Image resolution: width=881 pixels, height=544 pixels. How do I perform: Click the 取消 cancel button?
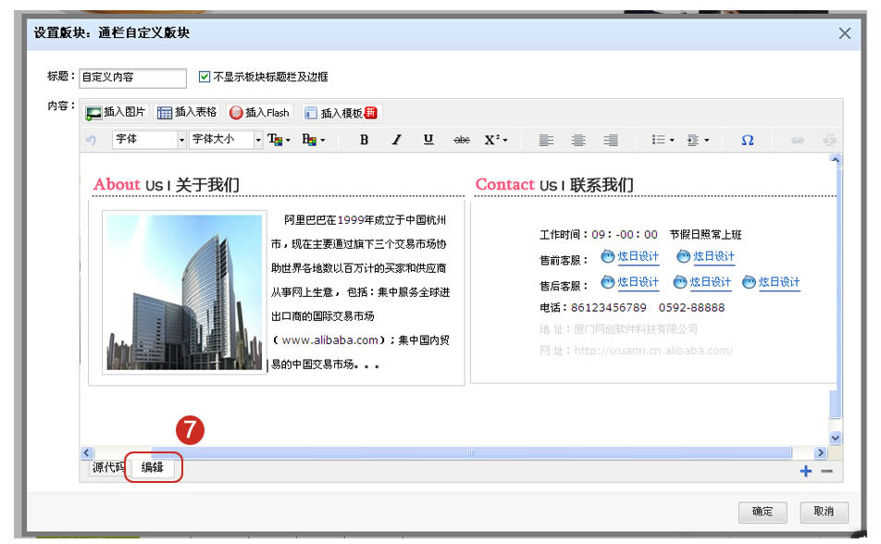pyautogui.click(x=824, y=512)
